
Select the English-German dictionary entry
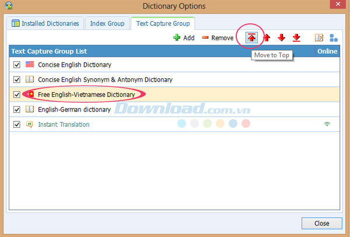click(74, 109)
